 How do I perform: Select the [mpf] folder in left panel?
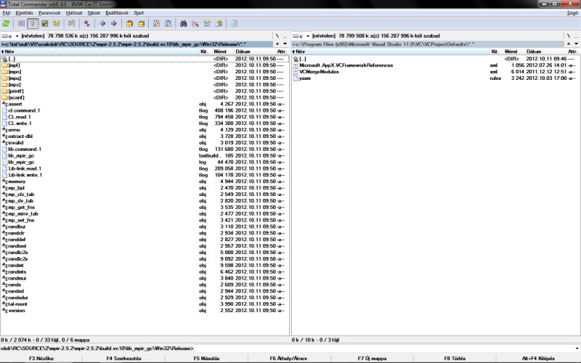pos(15,65)
